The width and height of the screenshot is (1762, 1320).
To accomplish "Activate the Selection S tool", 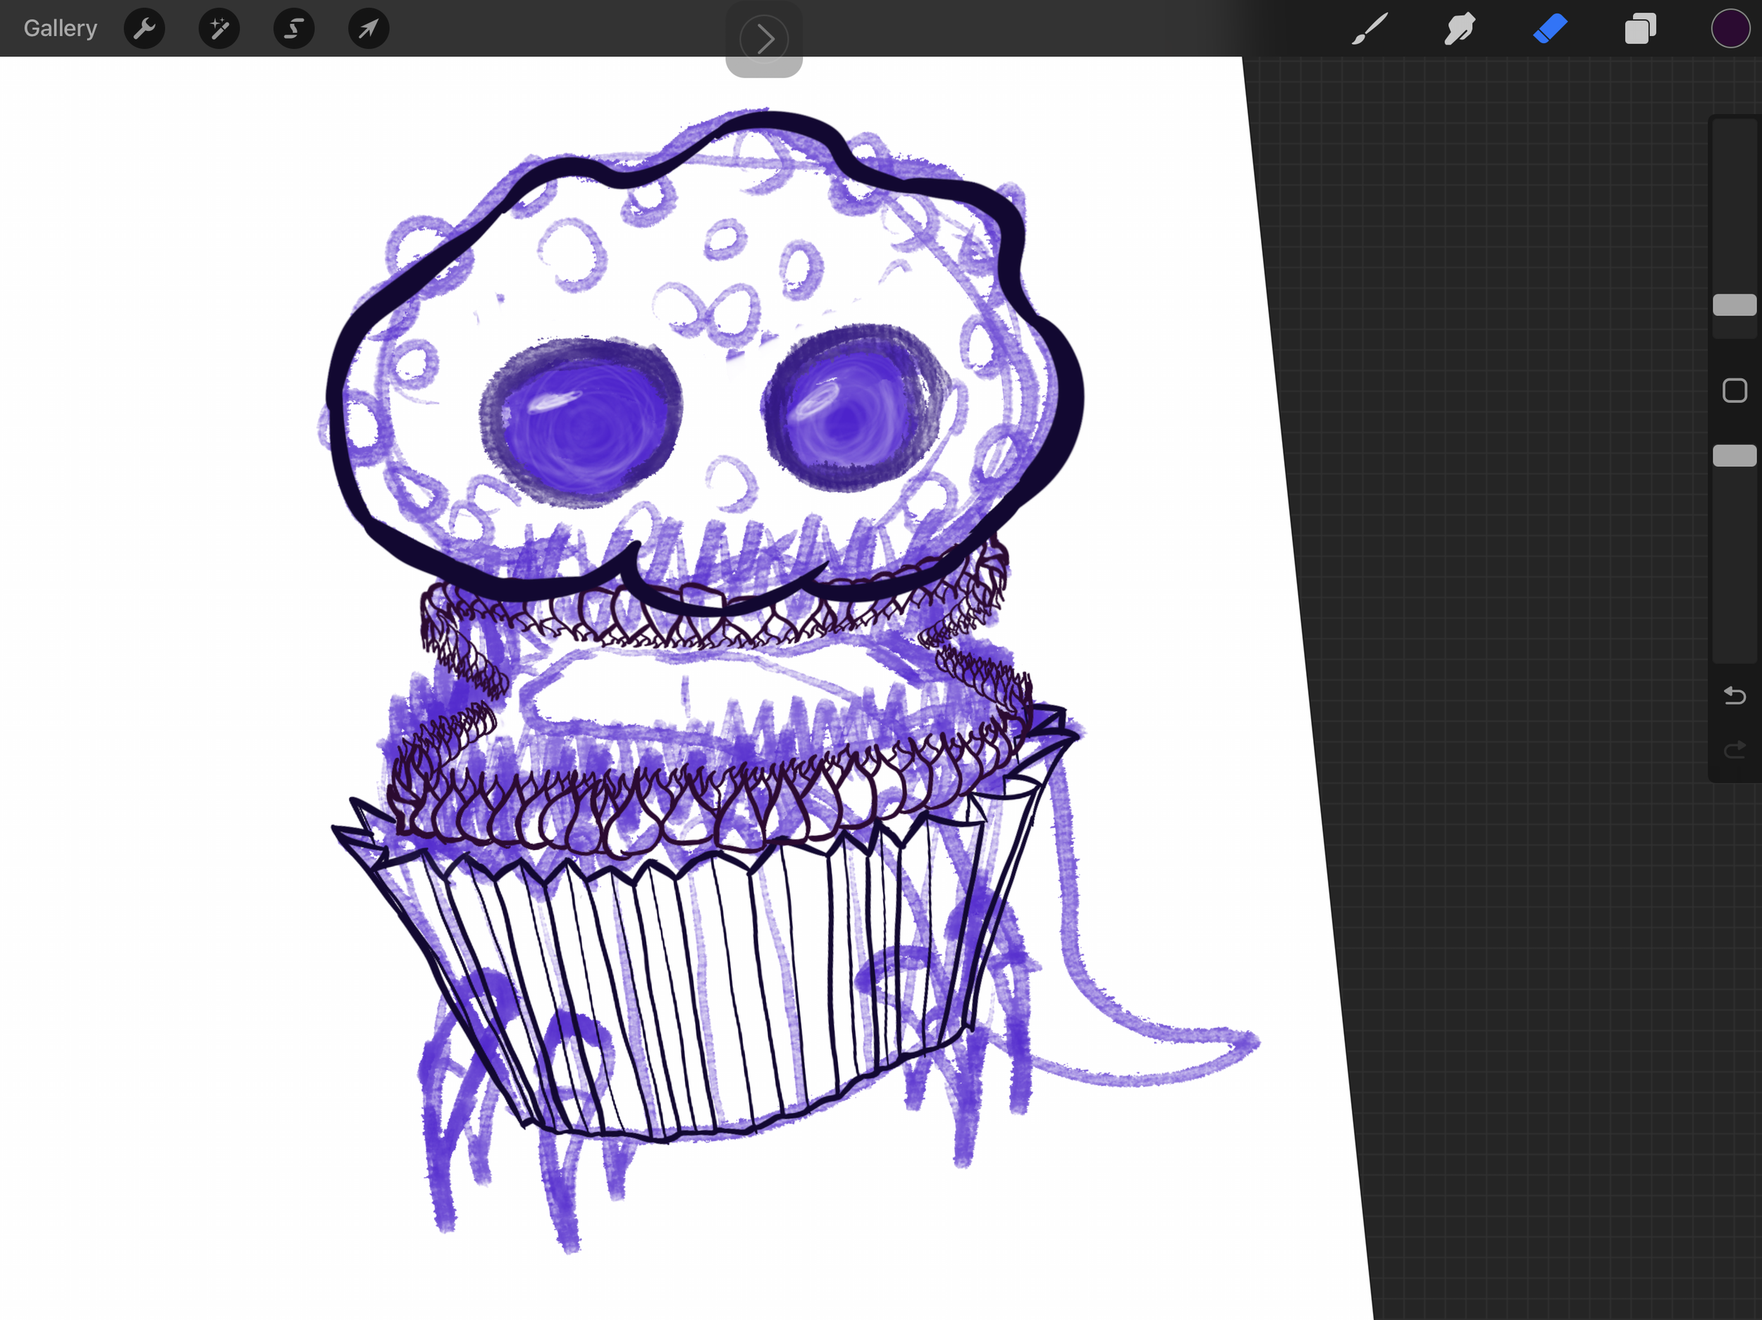I will click(294, 30).
